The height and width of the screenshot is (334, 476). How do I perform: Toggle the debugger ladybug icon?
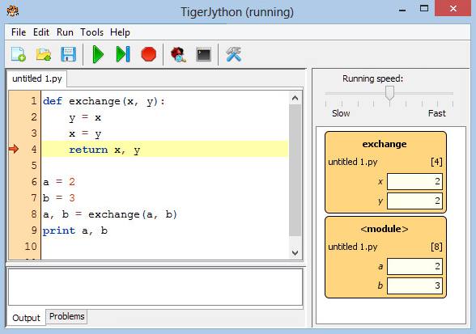178,55
